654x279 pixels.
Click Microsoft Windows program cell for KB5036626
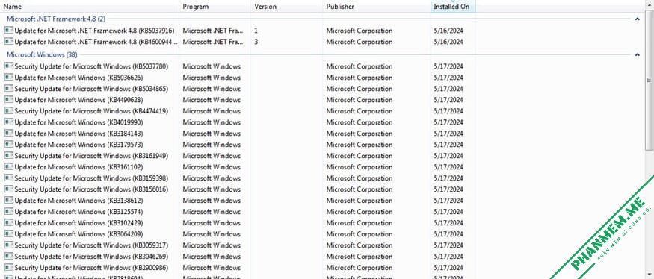tap(212, 78)
